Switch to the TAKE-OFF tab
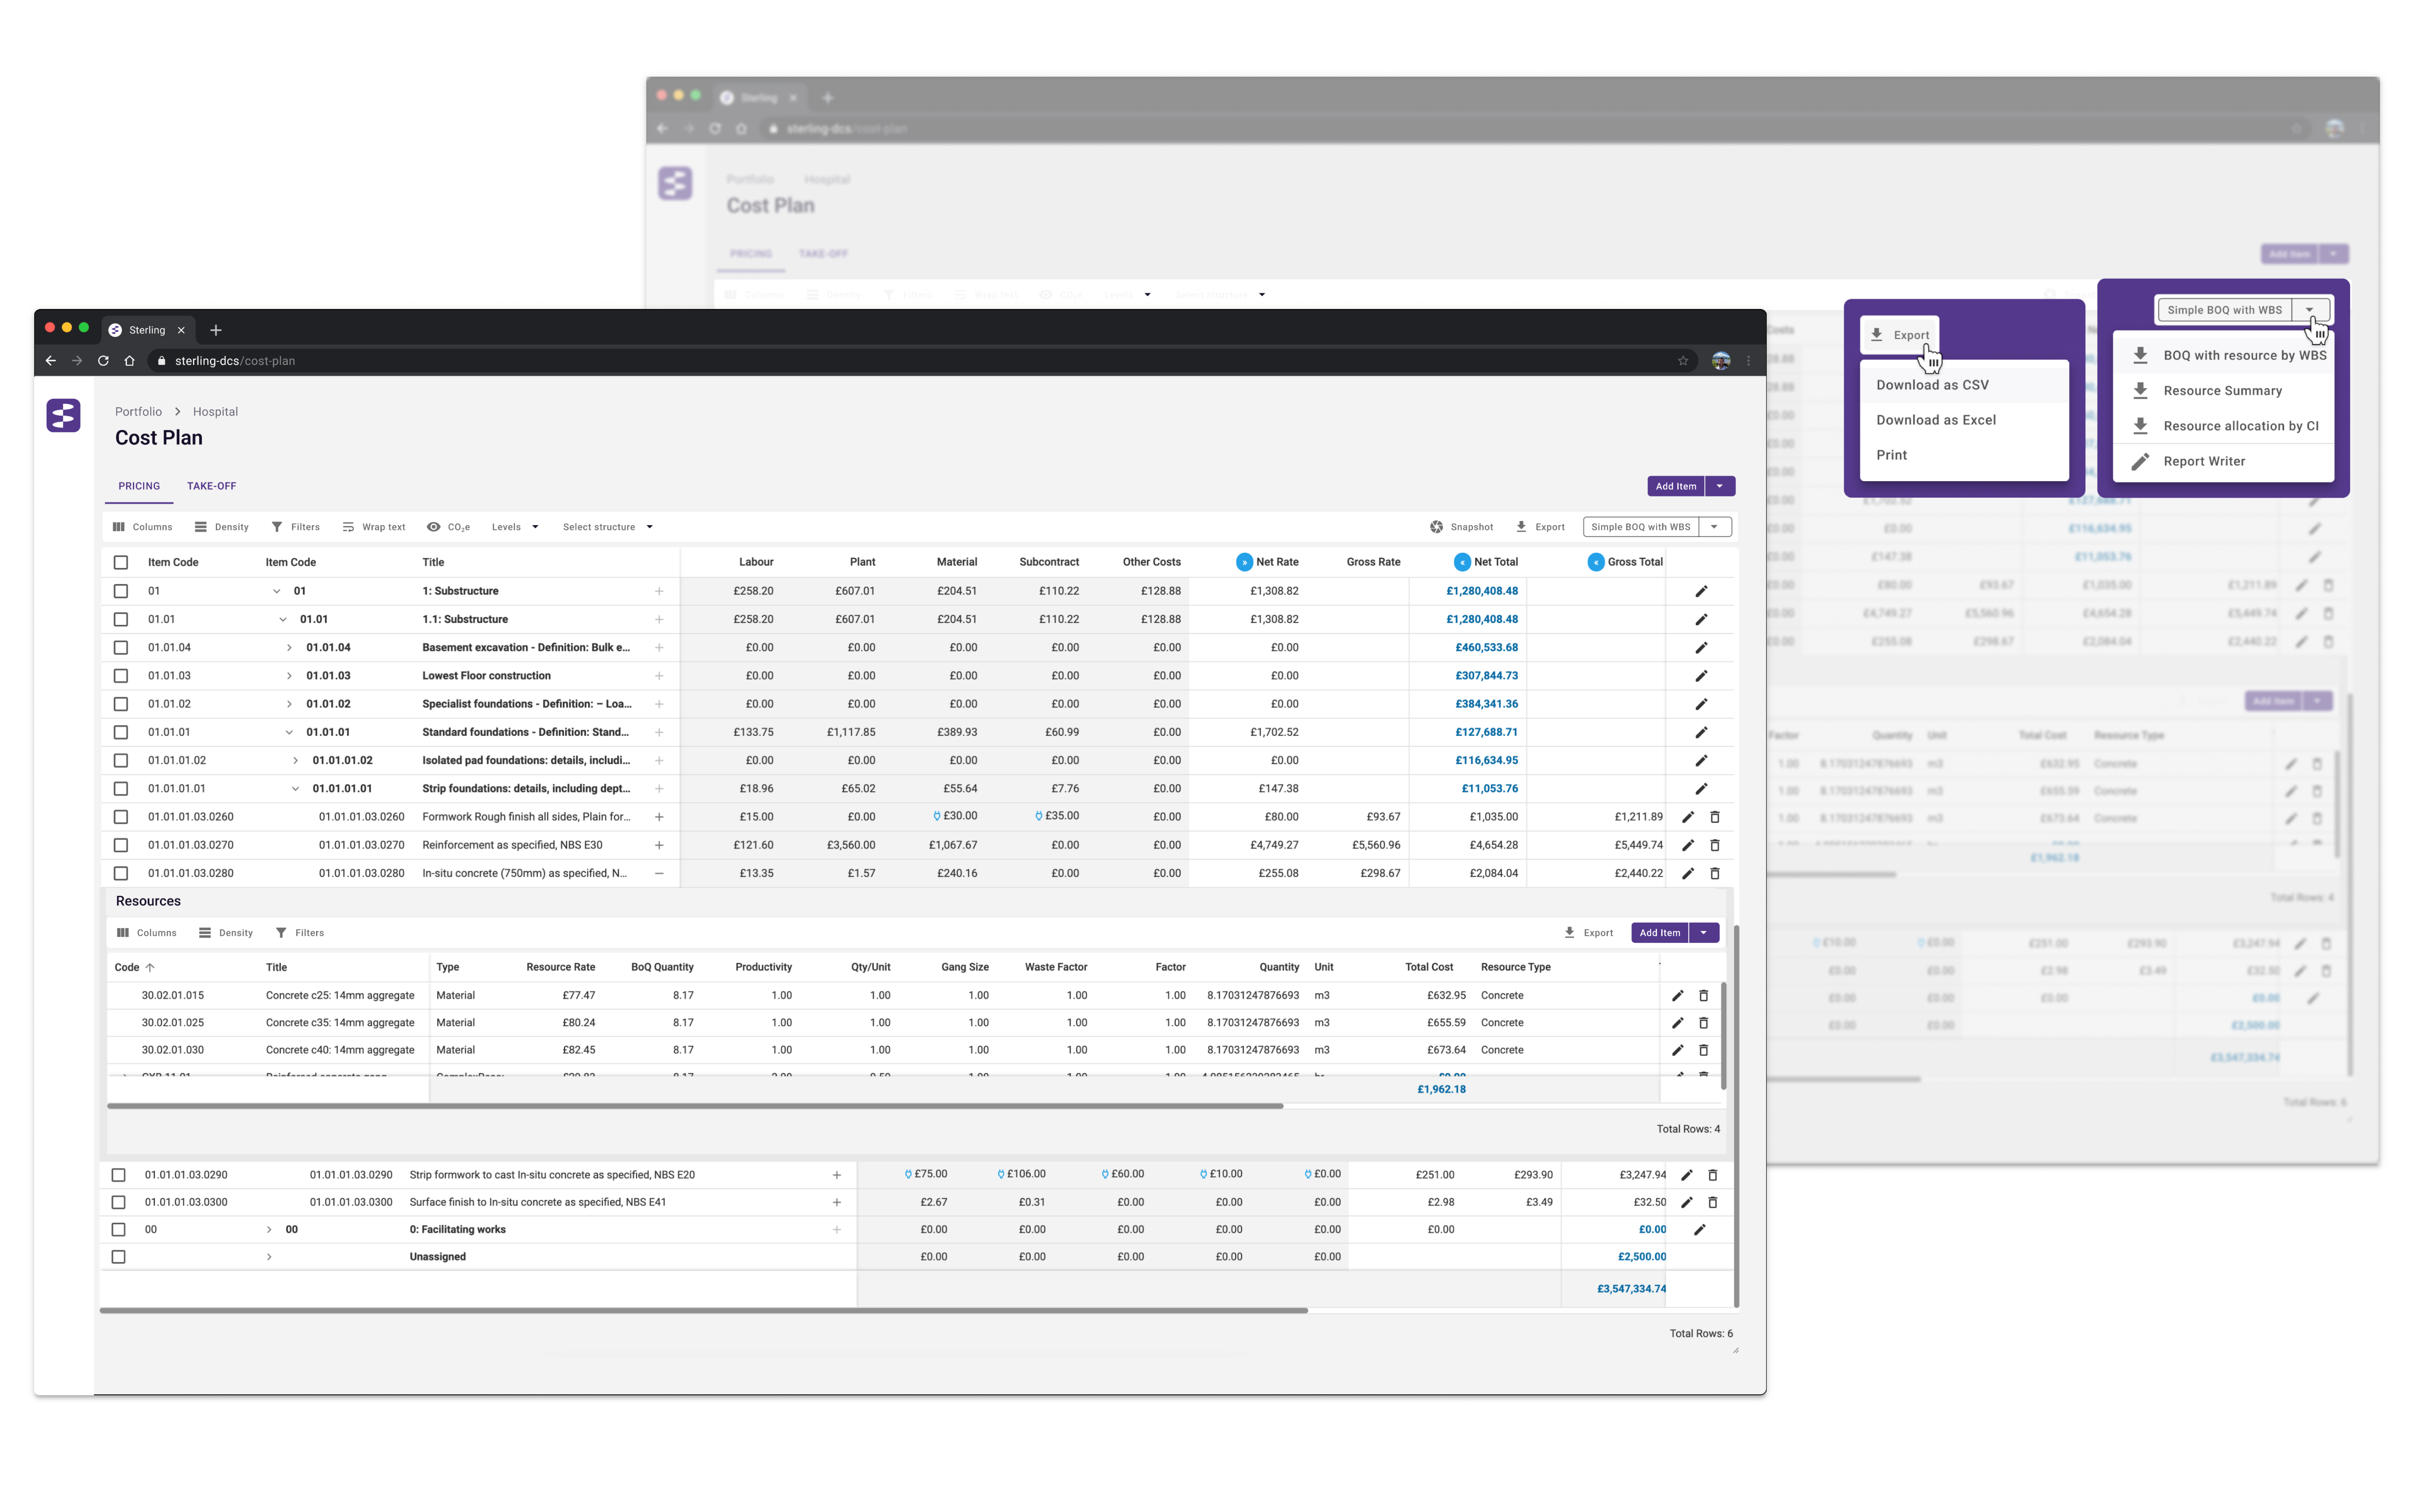Viewport: 2413px width, 1512px height. point(212,486)
